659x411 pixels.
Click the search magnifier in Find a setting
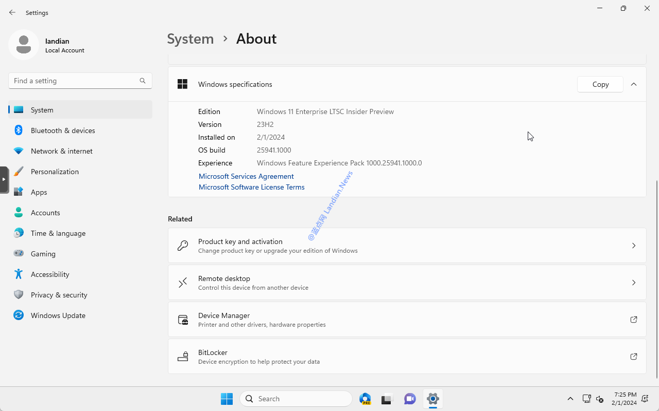[x=143, y=81]
